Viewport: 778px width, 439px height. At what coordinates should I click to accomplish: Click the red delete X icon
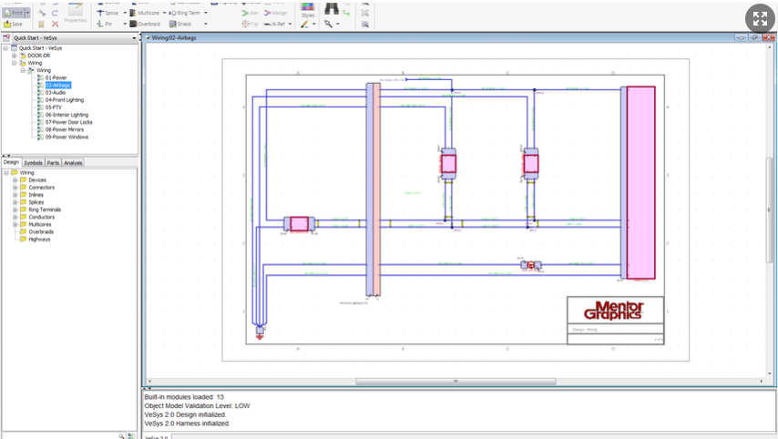[x=56, y=24]
